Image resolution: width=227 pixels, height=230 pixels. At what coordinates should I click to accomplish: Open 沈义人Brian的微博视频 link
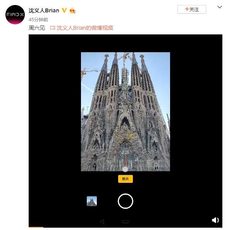click(85, 28)
